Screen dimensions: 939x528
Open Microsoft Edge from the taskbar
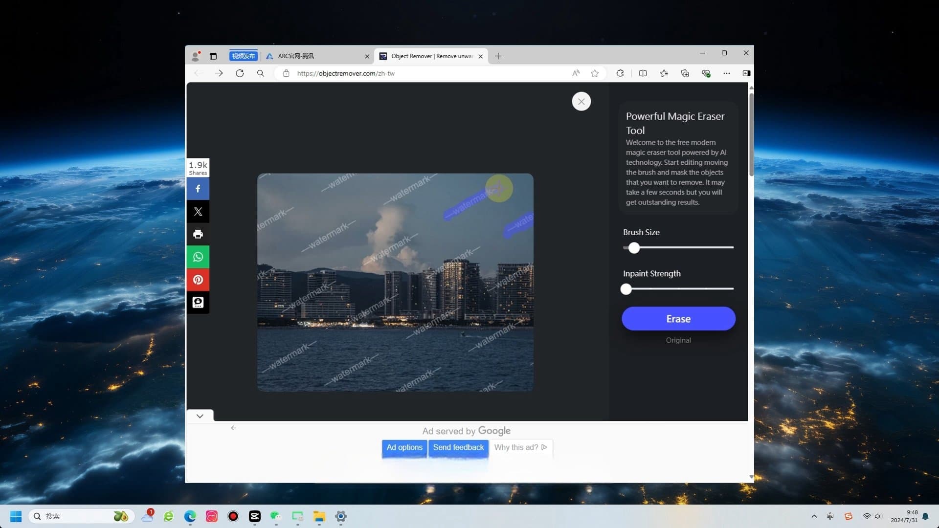[x=190, y=516]
